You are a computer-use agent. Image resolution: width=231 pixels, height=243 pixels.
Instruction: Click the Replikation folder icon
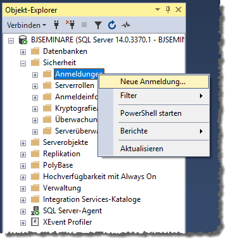35,154
